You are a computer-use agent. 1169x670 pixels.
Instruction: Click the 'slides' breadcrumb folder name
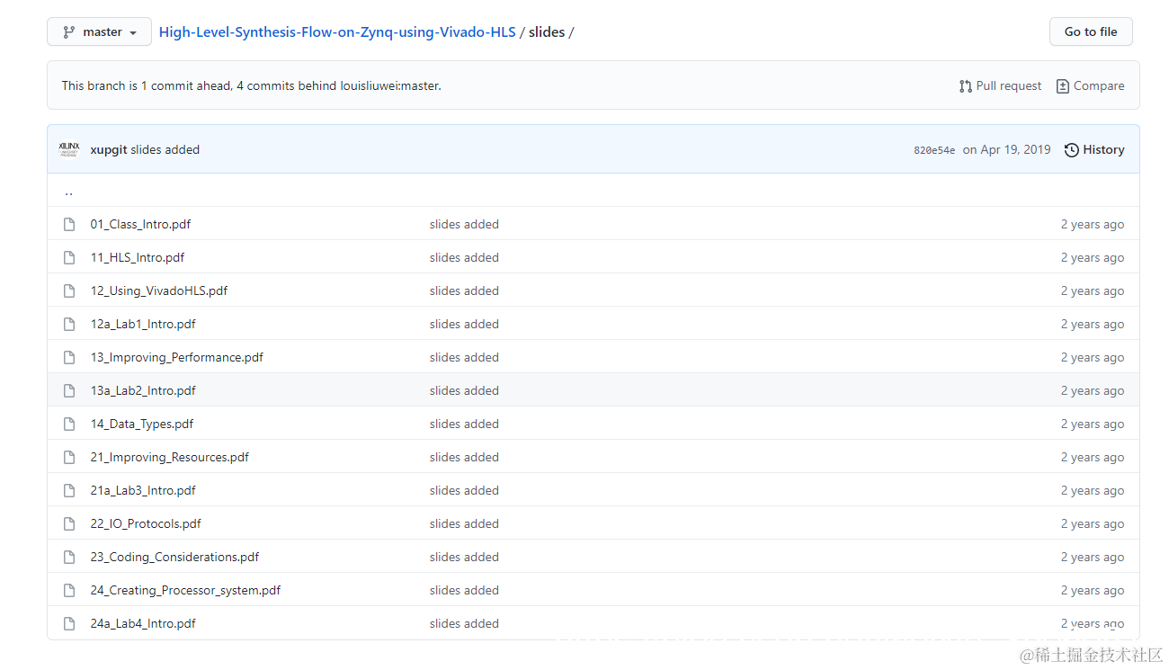click(547, 31)
